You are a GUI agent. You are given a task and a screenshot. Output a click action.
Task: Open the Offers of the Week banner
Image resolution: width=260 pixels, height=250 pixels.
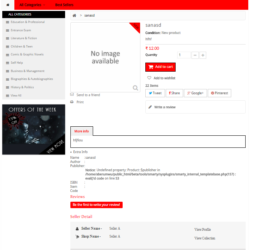click(x=34, y=130)
